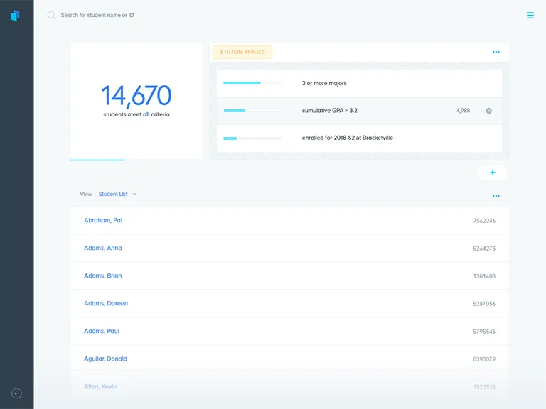
Task: Select the 3 or more majors filter
Action: (359, 83)
